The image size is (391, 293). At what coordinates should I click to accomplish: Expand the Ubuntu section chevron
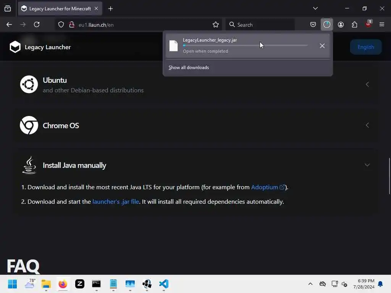pos(367,84)
